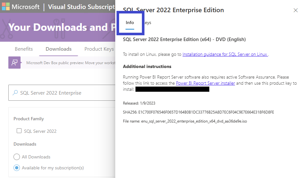Select Available for my subscription(s) option
This screenshot has height=178, width=304.
pyautogui.click(x=17, y=168)
